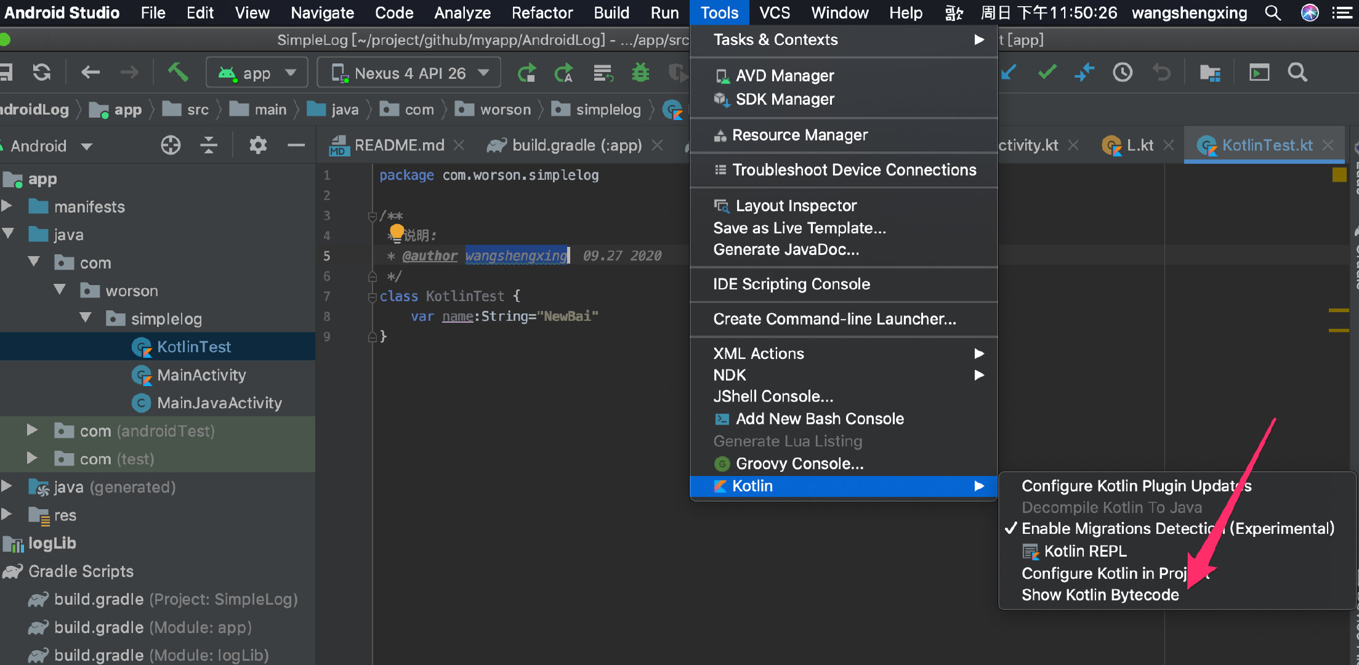Screen dimensions: 1359x665
Task: Select MainJavaActivity in project tree
Action: (219, 403)
